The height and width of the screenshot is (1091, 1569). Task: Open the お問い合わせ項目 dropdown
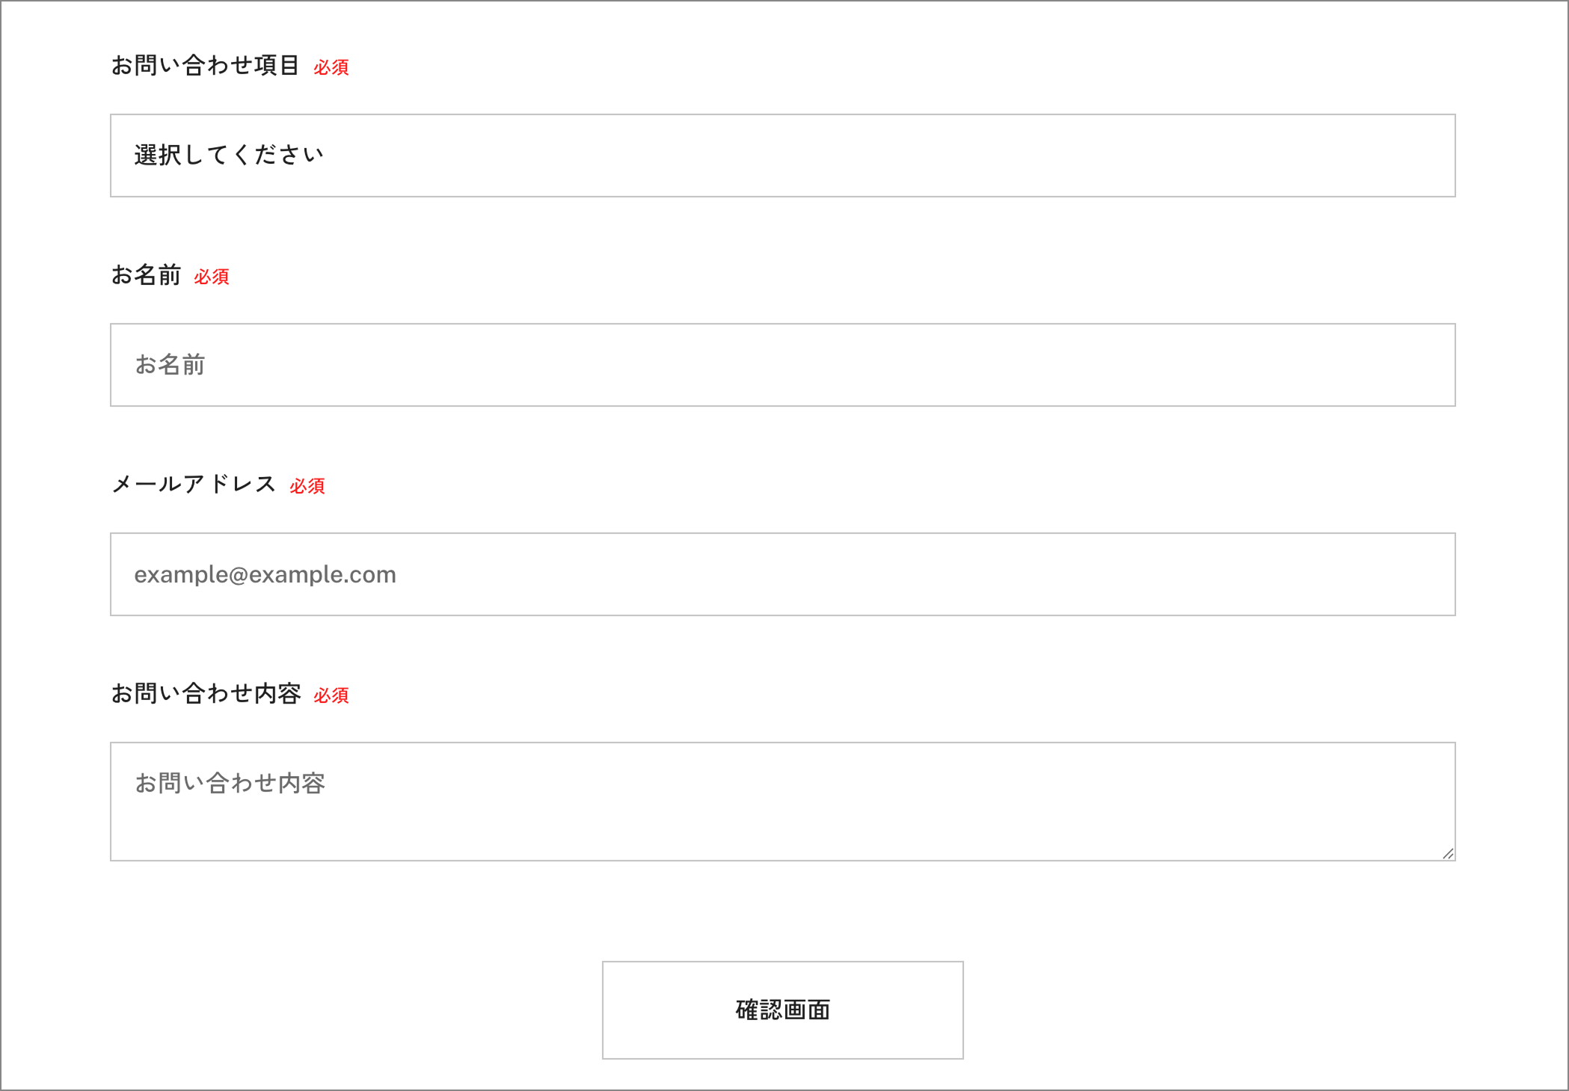(782, 156)
